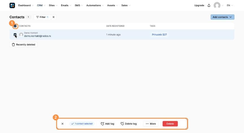Viewport: 244px width, 133px height.
Task: Expand the CRM menu
Action: [x=41, y=5]
